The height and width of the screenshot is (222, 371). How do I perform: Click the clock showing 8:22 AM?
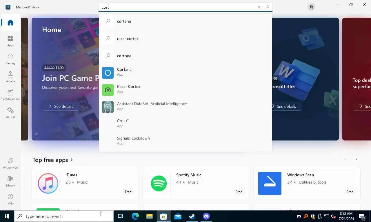click(346, 216)
